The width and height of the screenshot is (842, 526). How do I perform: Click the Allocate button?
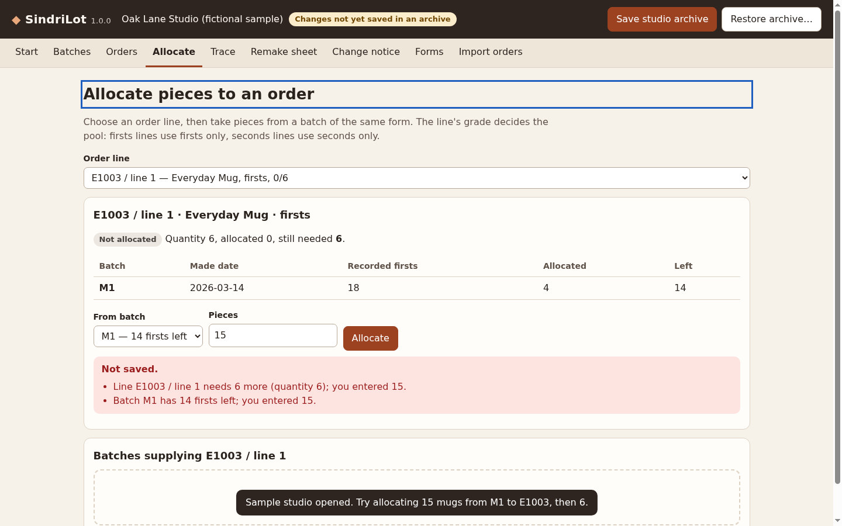[371, 338]
